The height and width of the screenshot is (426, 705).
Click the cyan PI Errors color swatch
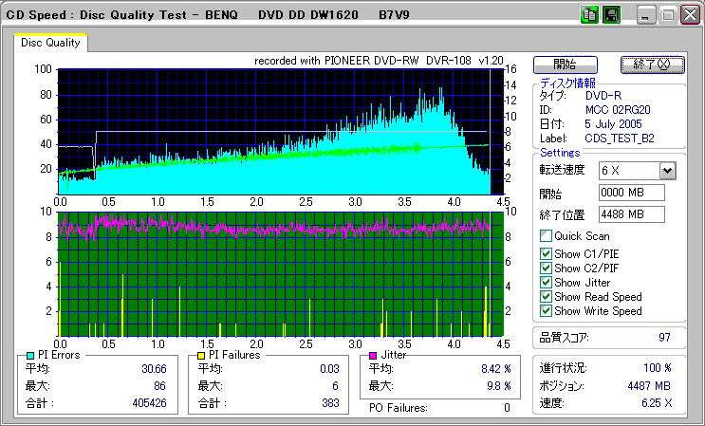(x=29, y=355)
